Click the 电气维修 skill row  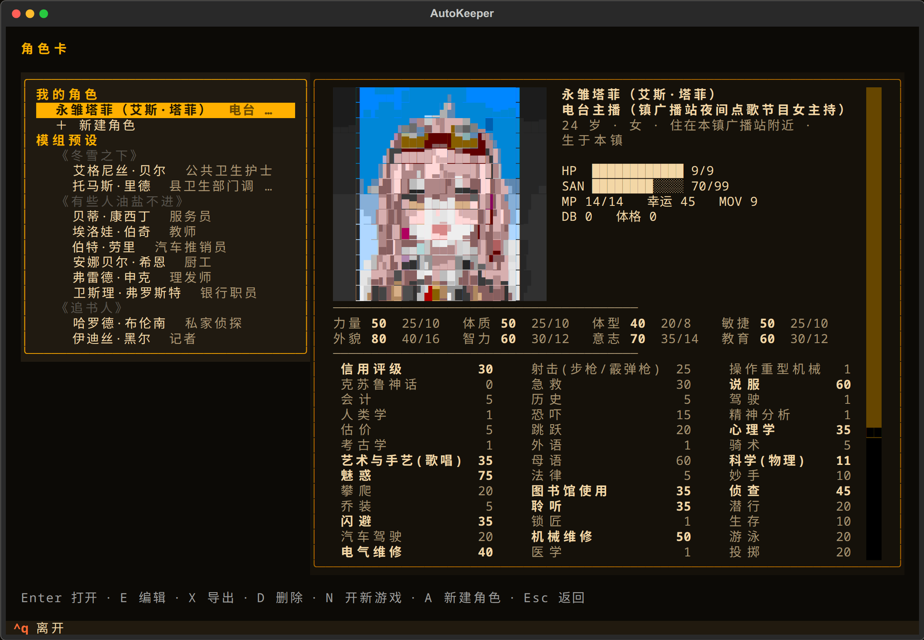coord(417,552)
